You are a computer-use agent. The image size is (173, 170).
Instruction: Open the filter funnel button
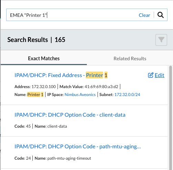point(161,40)
